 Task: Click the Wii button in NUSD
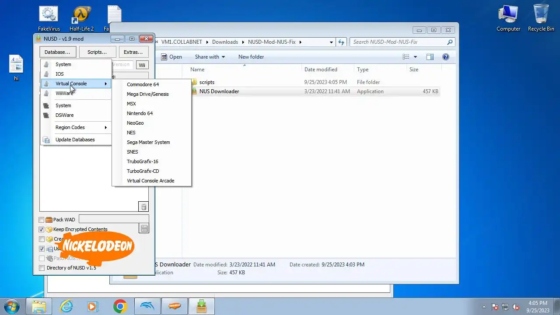tap(142, 65)
